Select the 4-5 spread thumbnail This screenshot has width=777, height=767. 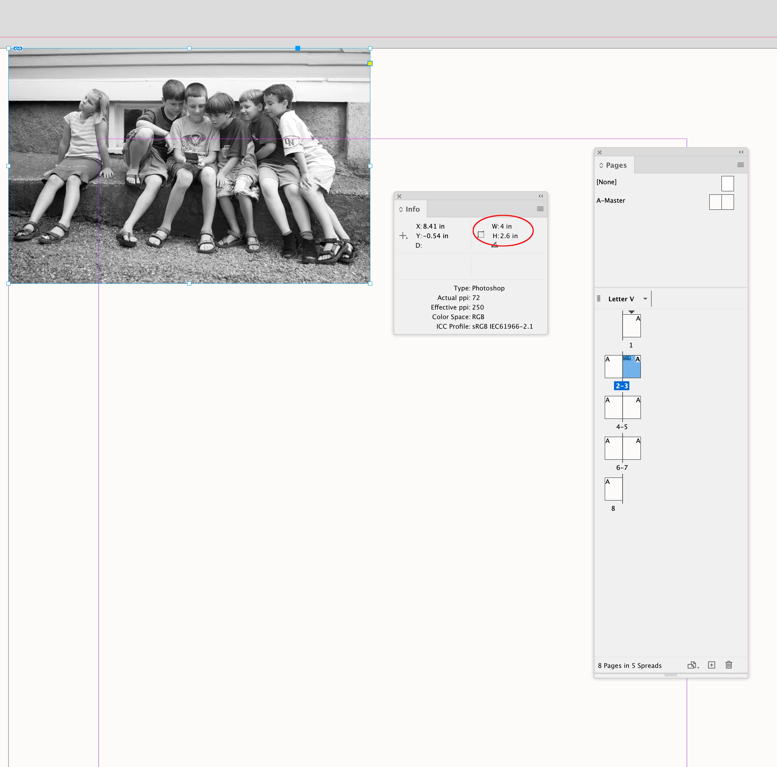point(622,408)
